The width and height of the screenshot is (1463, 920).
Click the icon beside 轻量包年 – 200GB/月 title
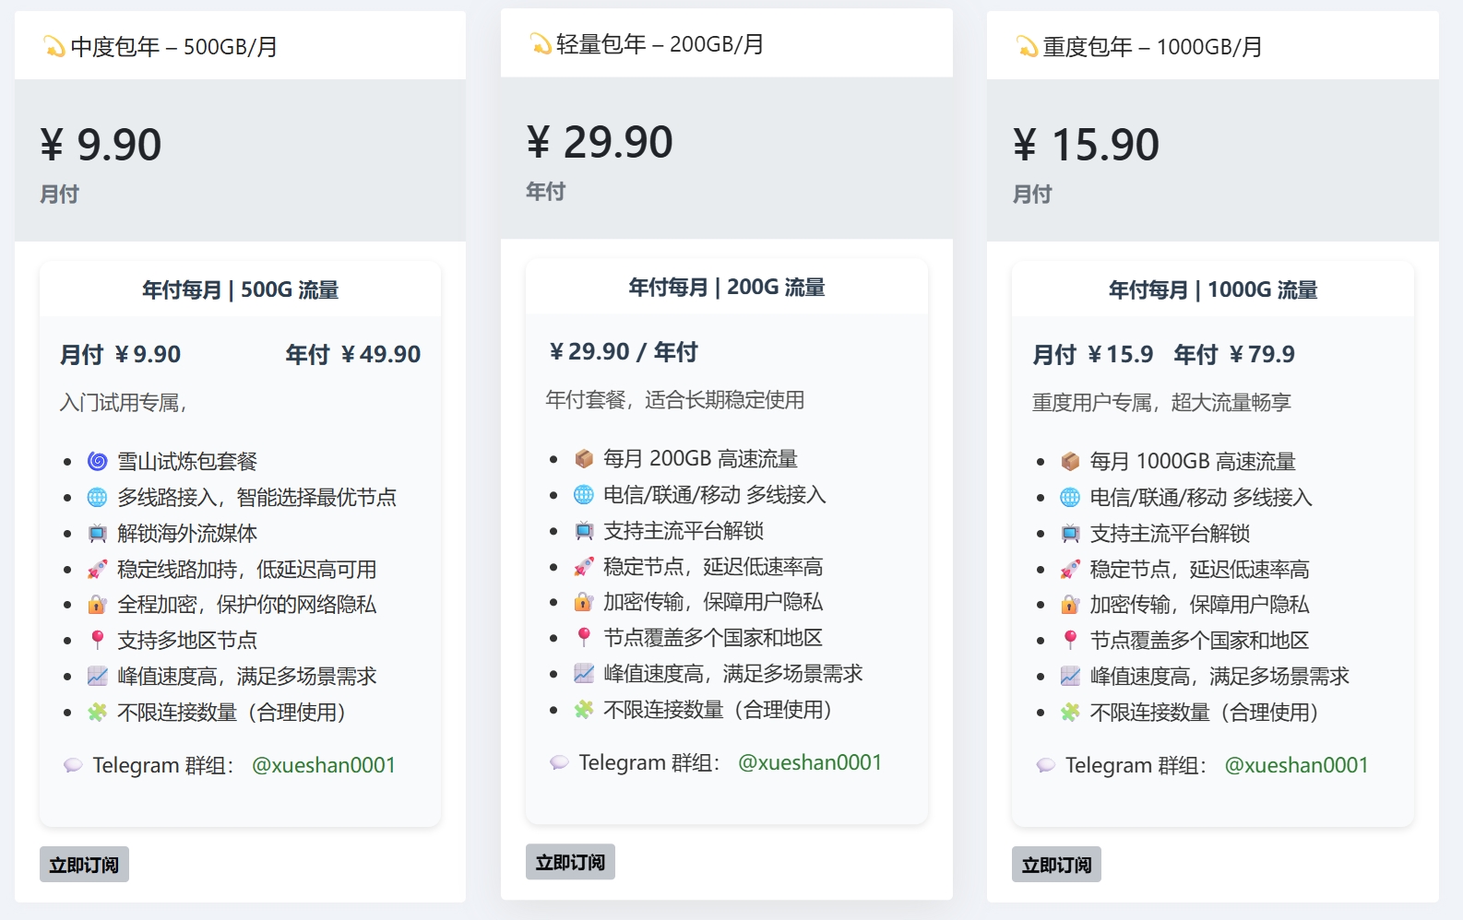(540, 43)
